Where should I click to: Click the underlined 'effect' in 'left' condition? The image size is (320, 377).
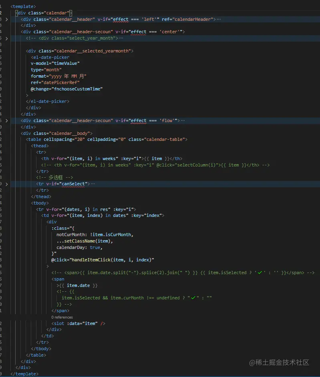point(121,19)
